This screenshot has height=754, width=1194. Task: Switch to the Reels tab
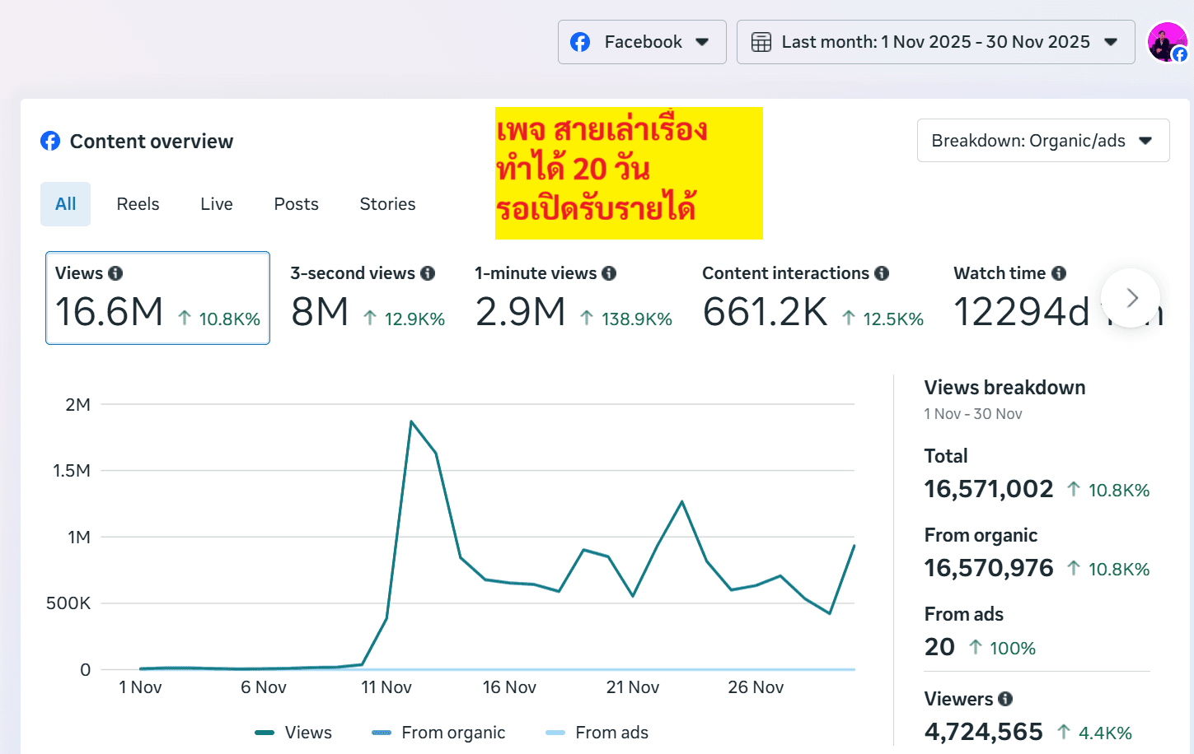pyautogui.click(x=138, y=204)
